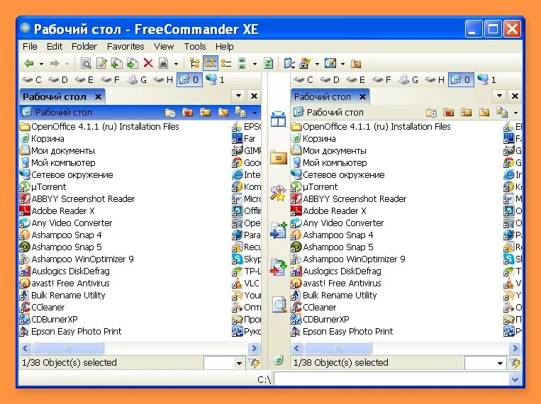541x404 pixels.
Task: Click the folder S toolbar icon
Action: click(x=356, y=64)
